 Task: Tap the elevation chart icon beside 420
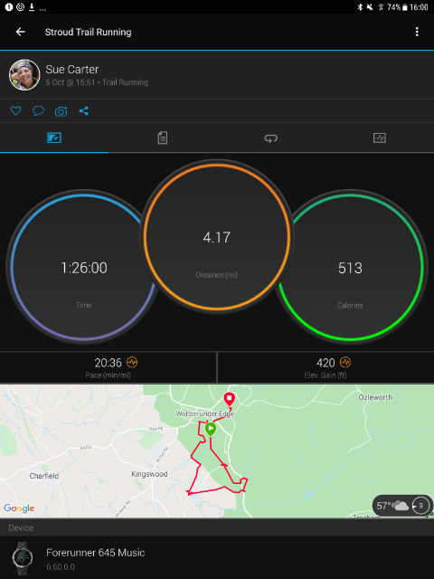point(345,362)
